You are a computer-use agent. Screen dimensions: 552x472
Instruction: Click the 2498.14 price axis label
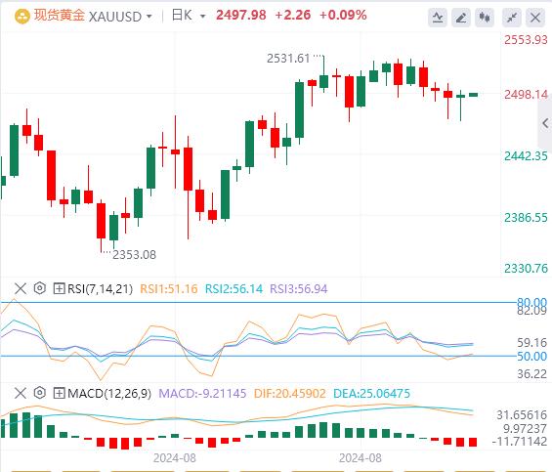tap(526, 95)
